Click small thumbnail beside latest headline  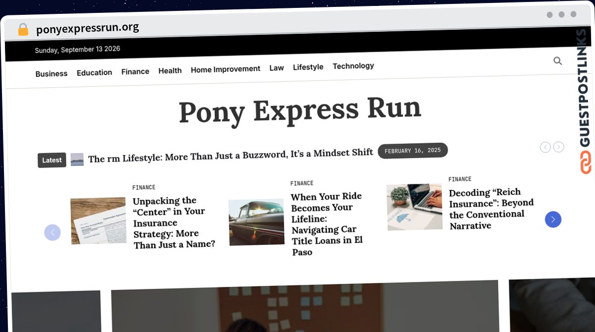point(77,160)
